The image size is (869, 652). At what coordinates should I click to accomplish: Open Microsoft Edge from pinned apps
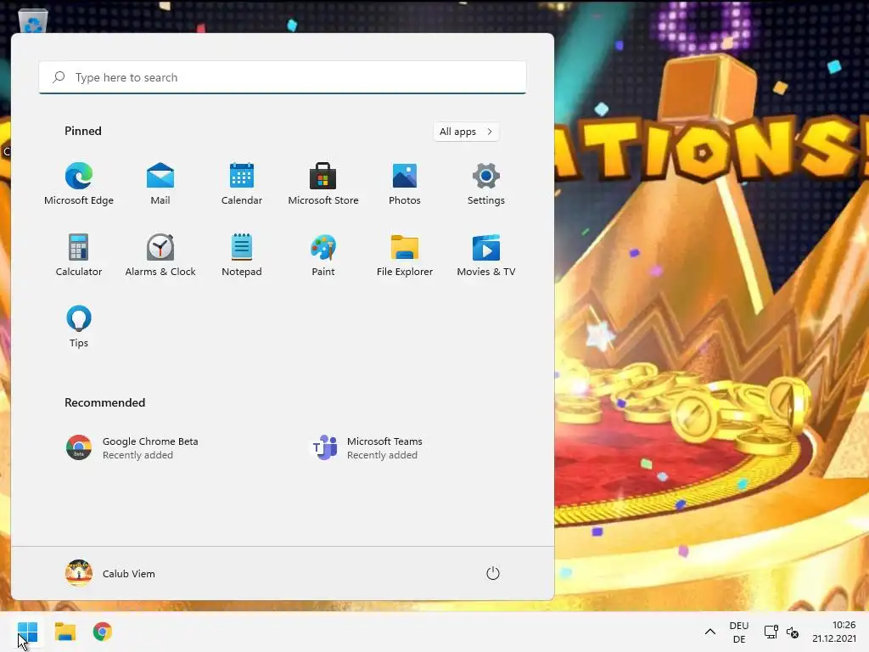[x=79, y=184]
